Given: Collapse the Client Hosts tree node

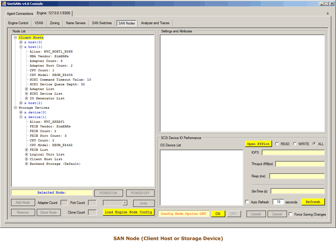Looking at the screenshot, I should pos(15,37).
